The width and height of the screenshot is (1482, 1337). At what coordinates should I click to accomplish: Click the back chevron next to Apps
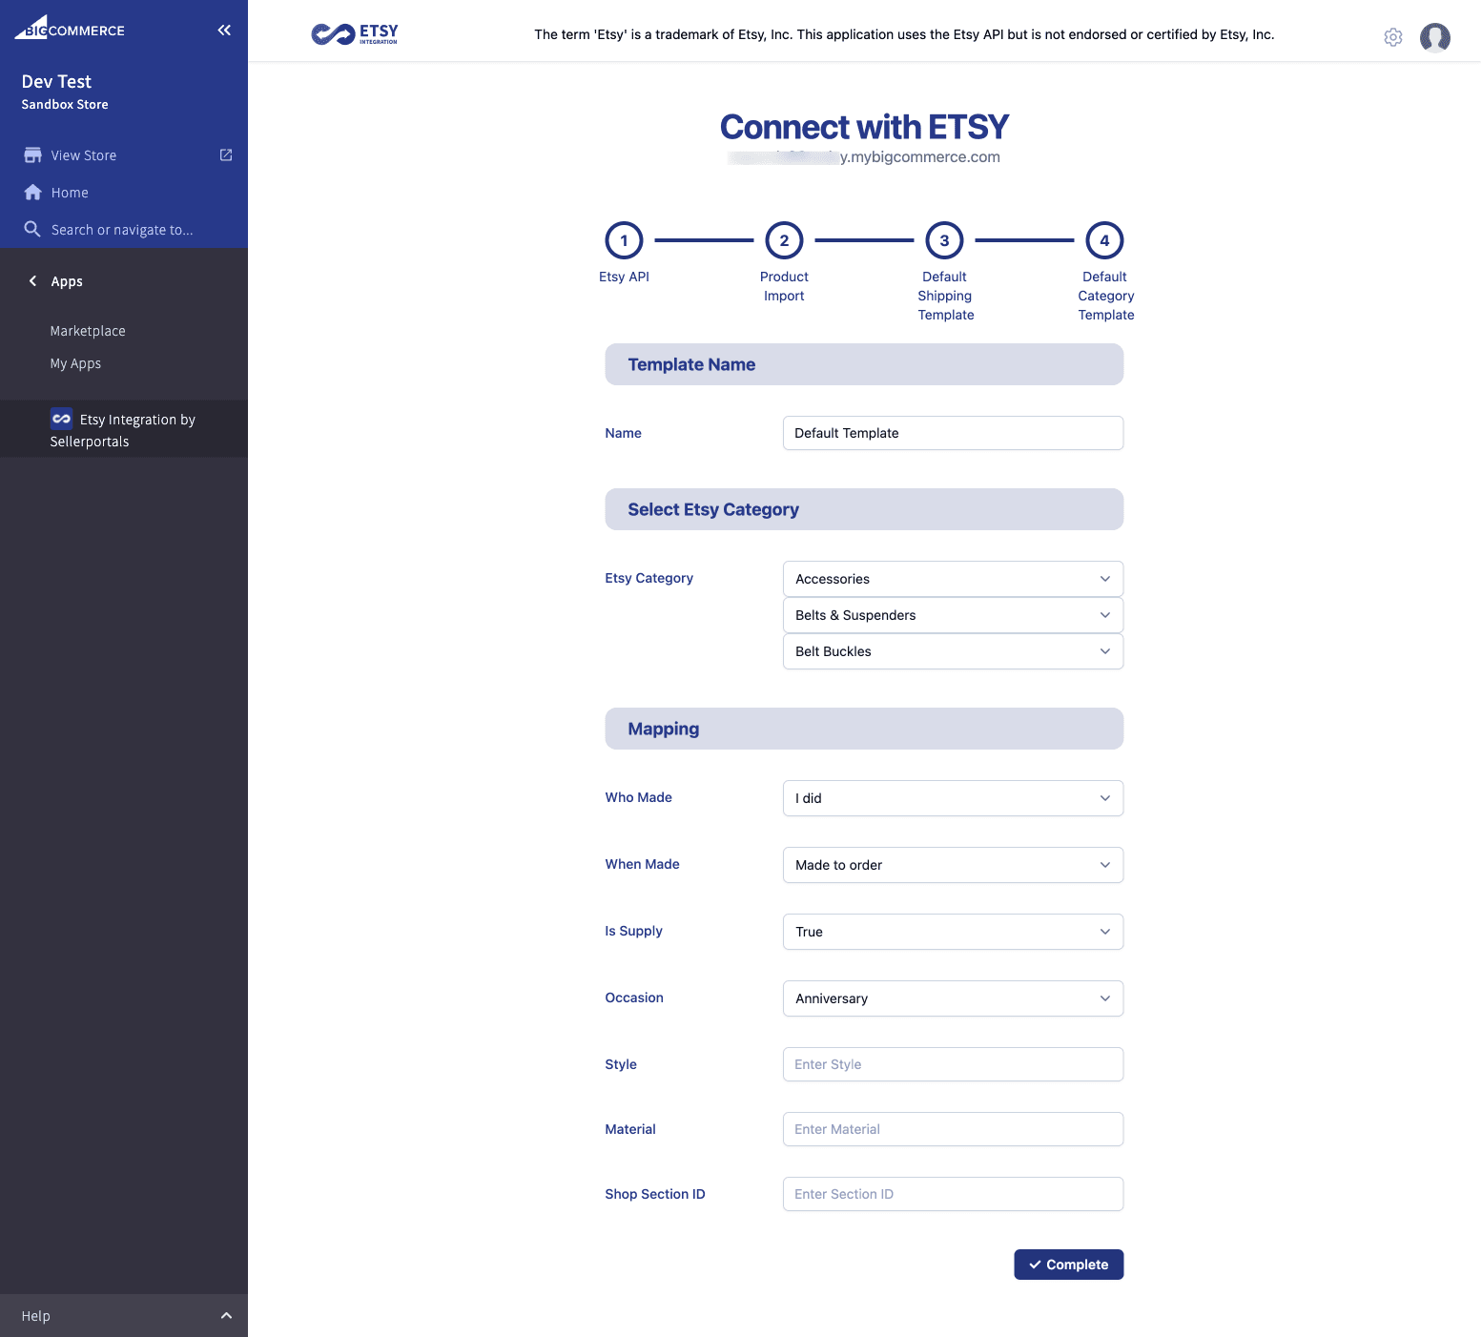33,281
